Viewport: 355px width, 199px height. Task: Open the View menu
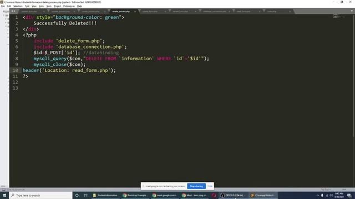34,6
